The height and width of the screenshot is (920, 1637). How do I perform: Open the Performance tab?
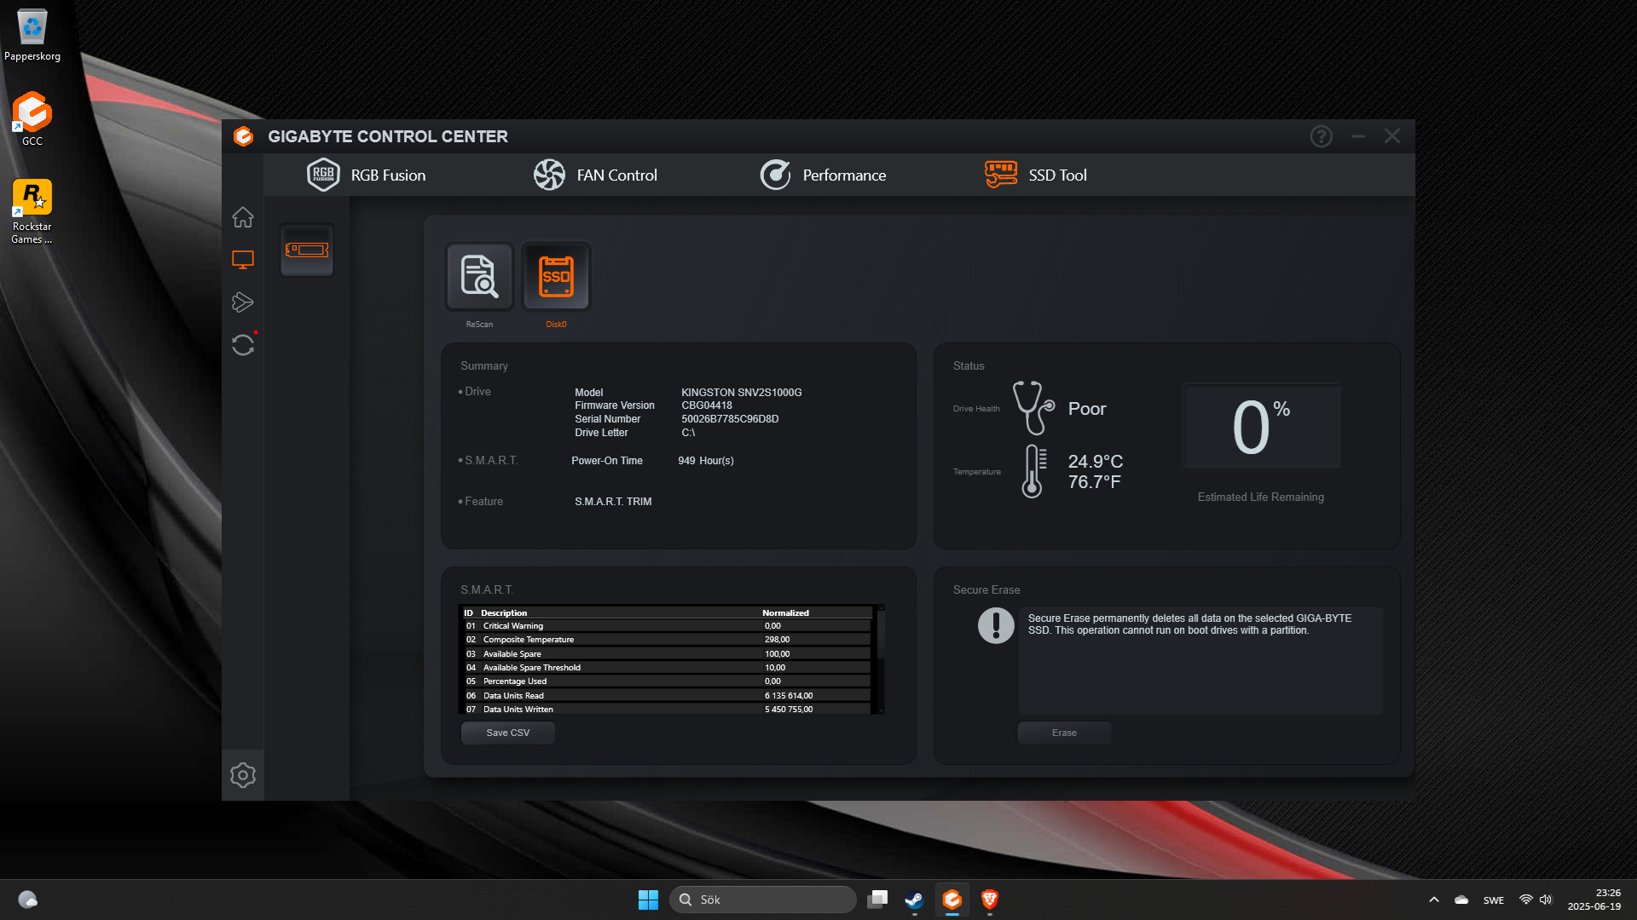[823, 175]
